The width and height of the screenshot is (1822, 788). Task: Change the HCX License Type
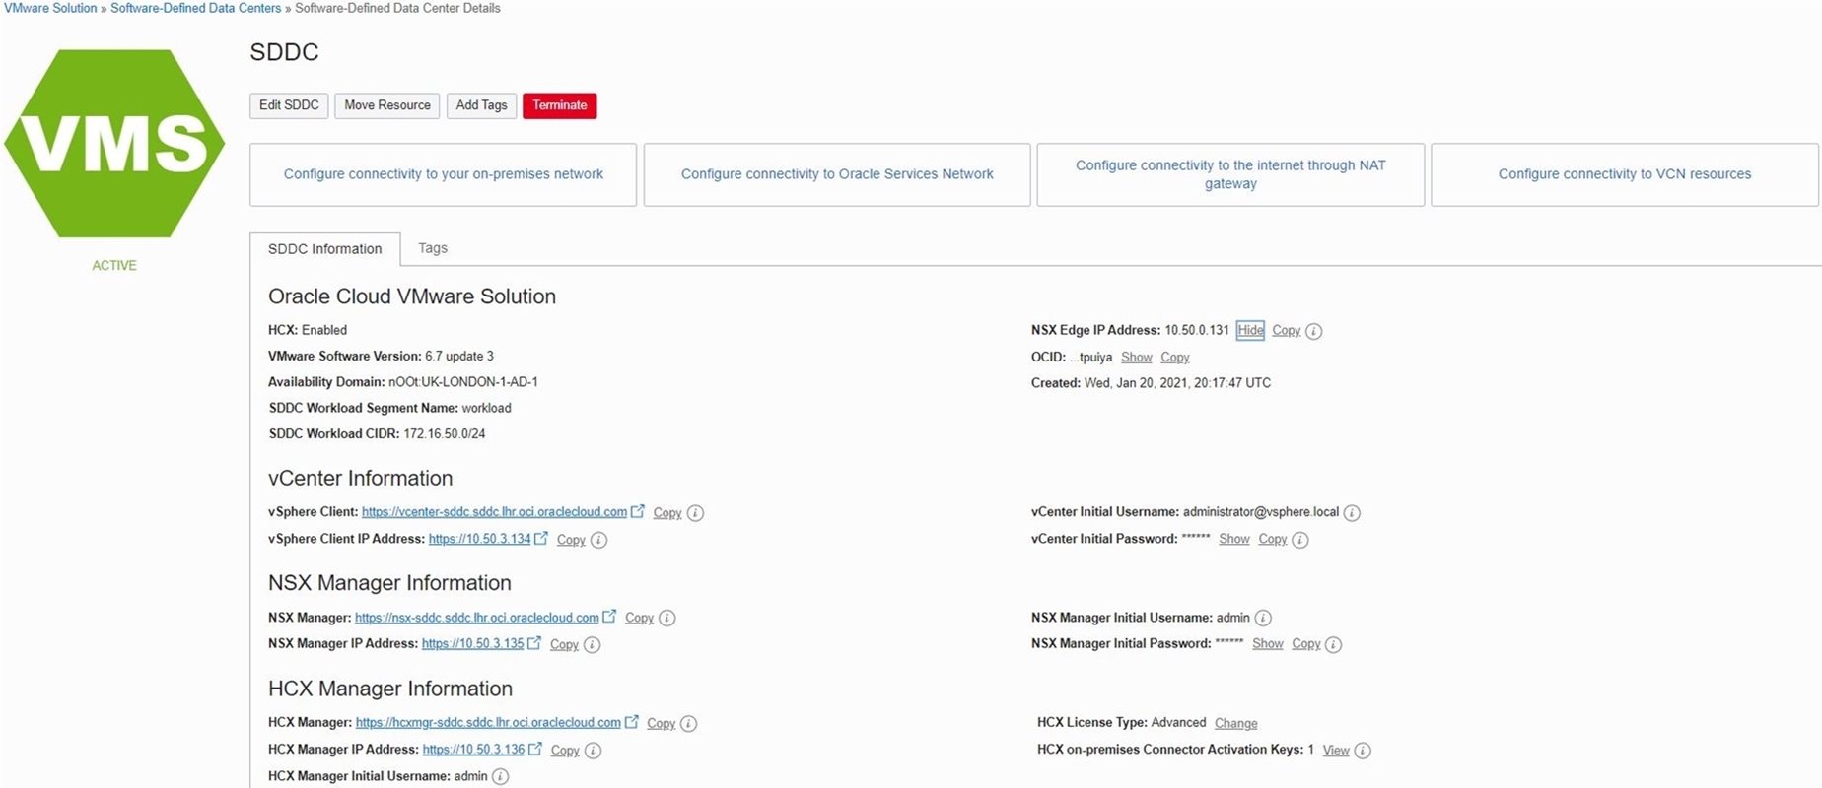(1235, 723)
